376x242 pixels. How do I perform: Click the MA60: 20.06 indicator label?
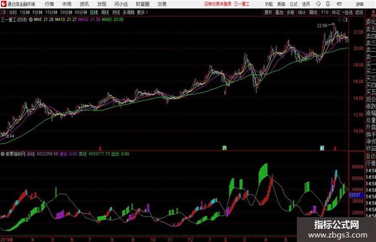click(113, 19)
